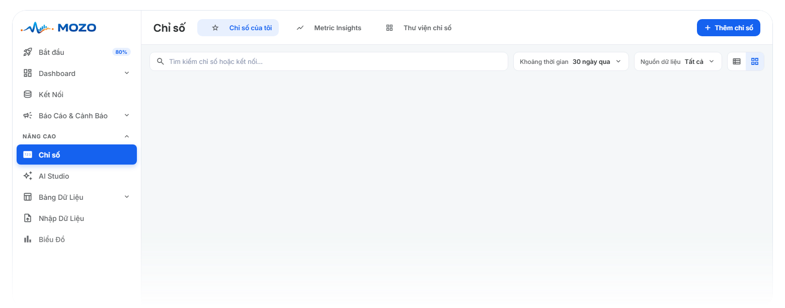Open Bắt đầu in the sidebar
785x308 pixels.
pyautogui.click(x=76, y=52)
